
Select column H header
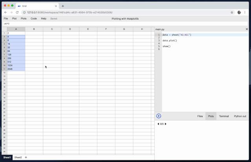click(x=142, y=29)
